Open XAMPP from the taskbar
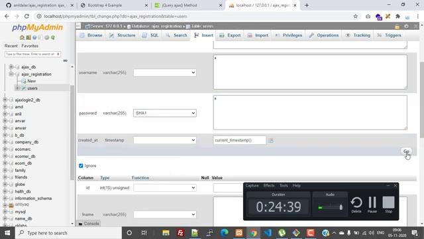Image resolution: width=424 pixels, height=239 pixels. [x=238, y=233]
